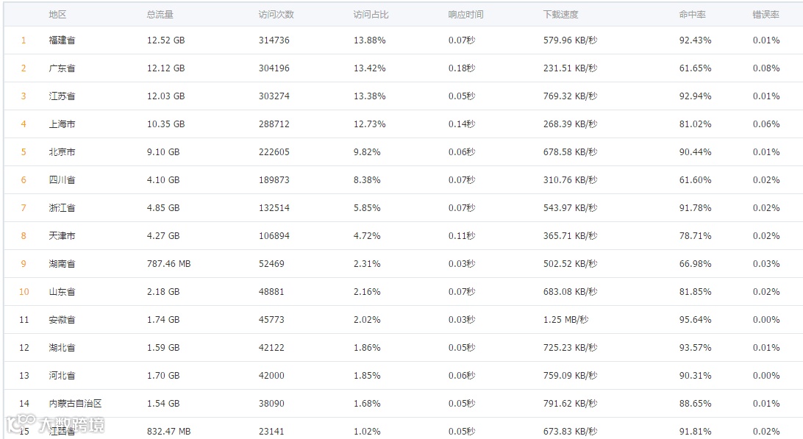Click the 错误率 column header
This screenshot has height=439, width=803.
tap(765, 14)
